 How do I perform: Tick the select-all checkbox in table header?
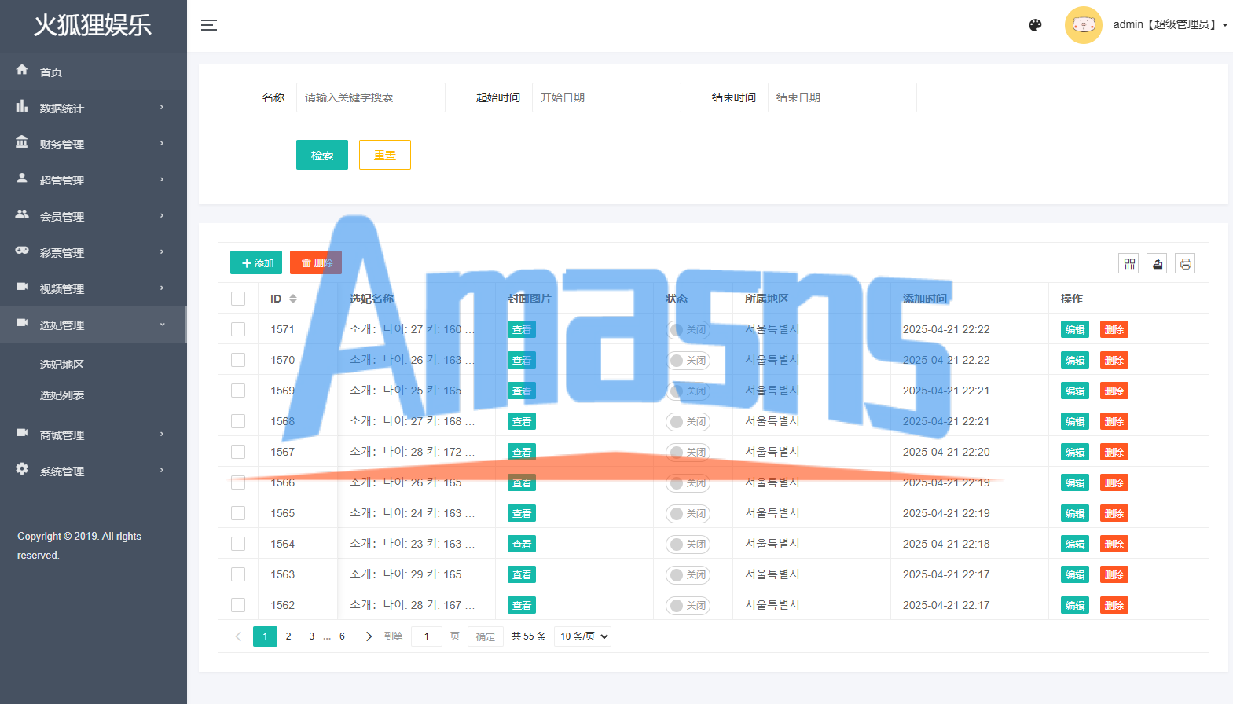pyautogui.click(x=238, y=299)
